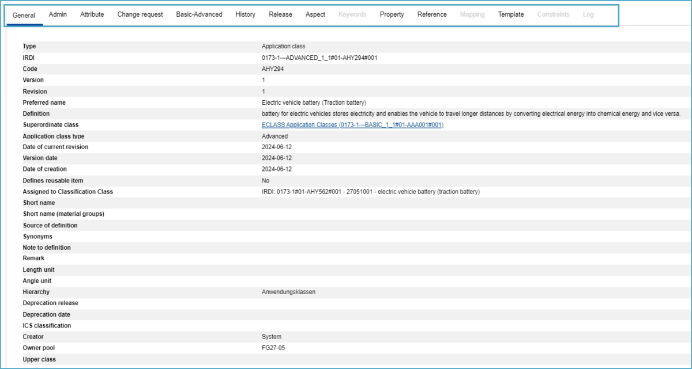Click the Hierarchy value Anwendungsklassen
692x369 pixels.
click(x=288, y=292)
